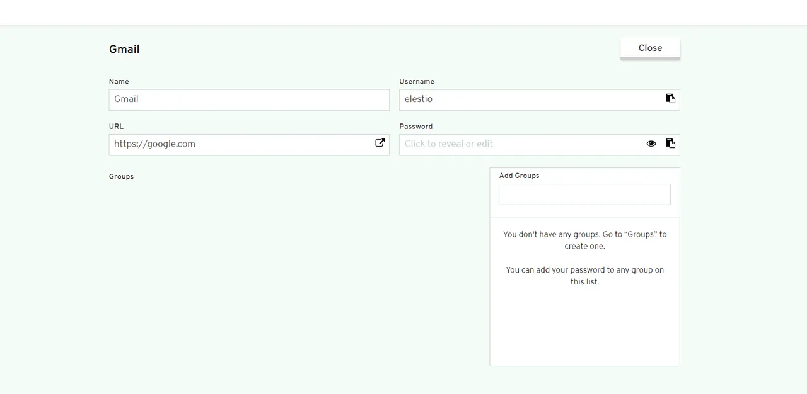Viewport: 807px width, 394px height.
Task: Reveal password with the eye icon
Action: pyautogui.click(x=651, y=144)
